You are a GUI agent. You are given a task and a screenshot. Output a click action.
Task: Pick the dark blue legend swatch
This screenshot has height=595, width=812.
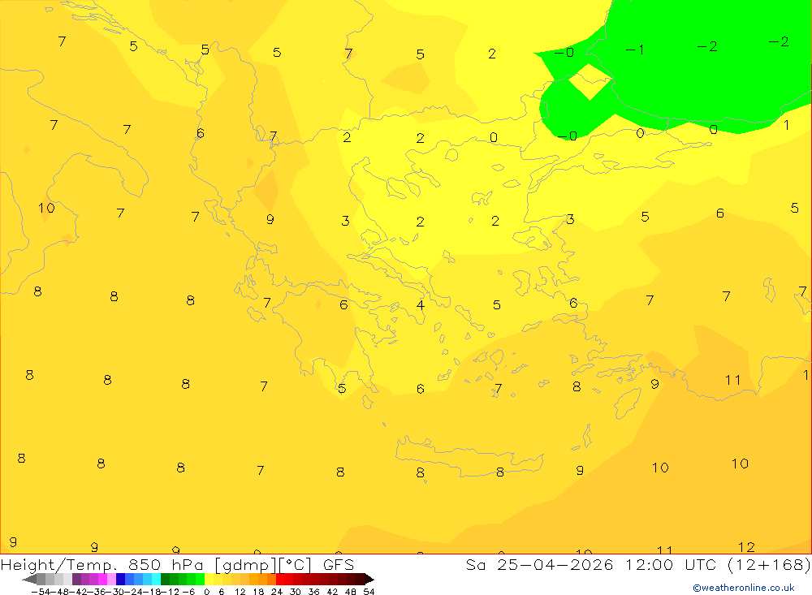[121, 580]
